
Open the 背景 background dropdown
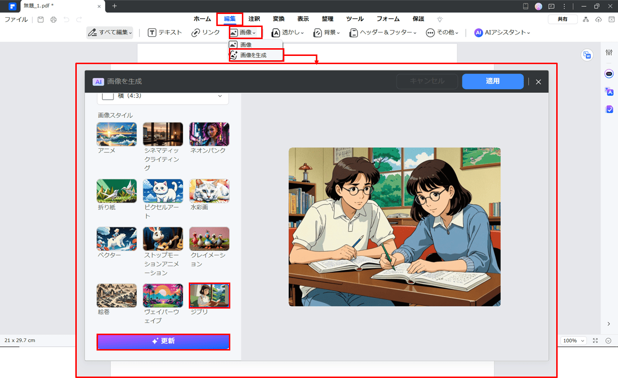327,32
